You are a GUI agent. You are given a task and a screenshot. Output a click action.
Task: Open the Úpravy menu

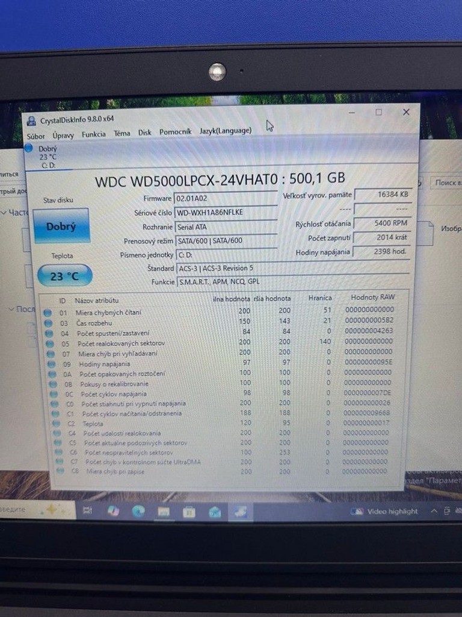[63, 136]
